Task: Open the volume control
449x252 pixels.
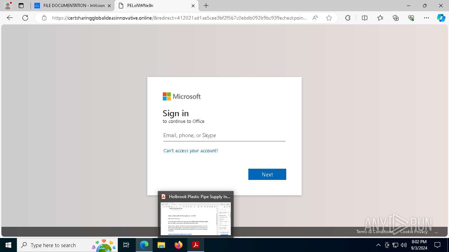Action: coord(404,245)
